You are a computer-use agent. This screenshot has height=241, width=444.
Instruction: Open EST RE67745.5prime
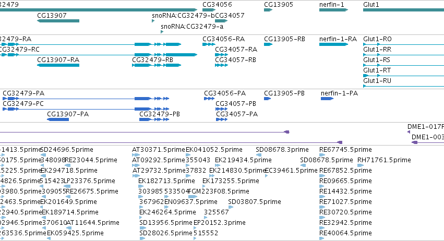345,150
